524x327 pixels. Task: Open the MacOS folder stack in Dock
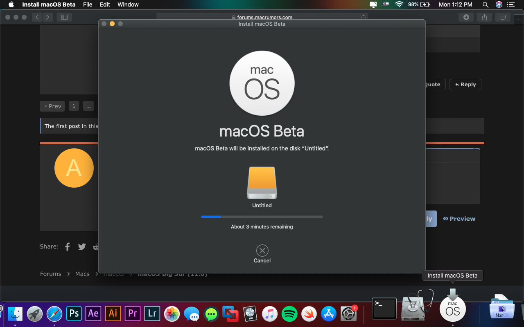[502, 306]
